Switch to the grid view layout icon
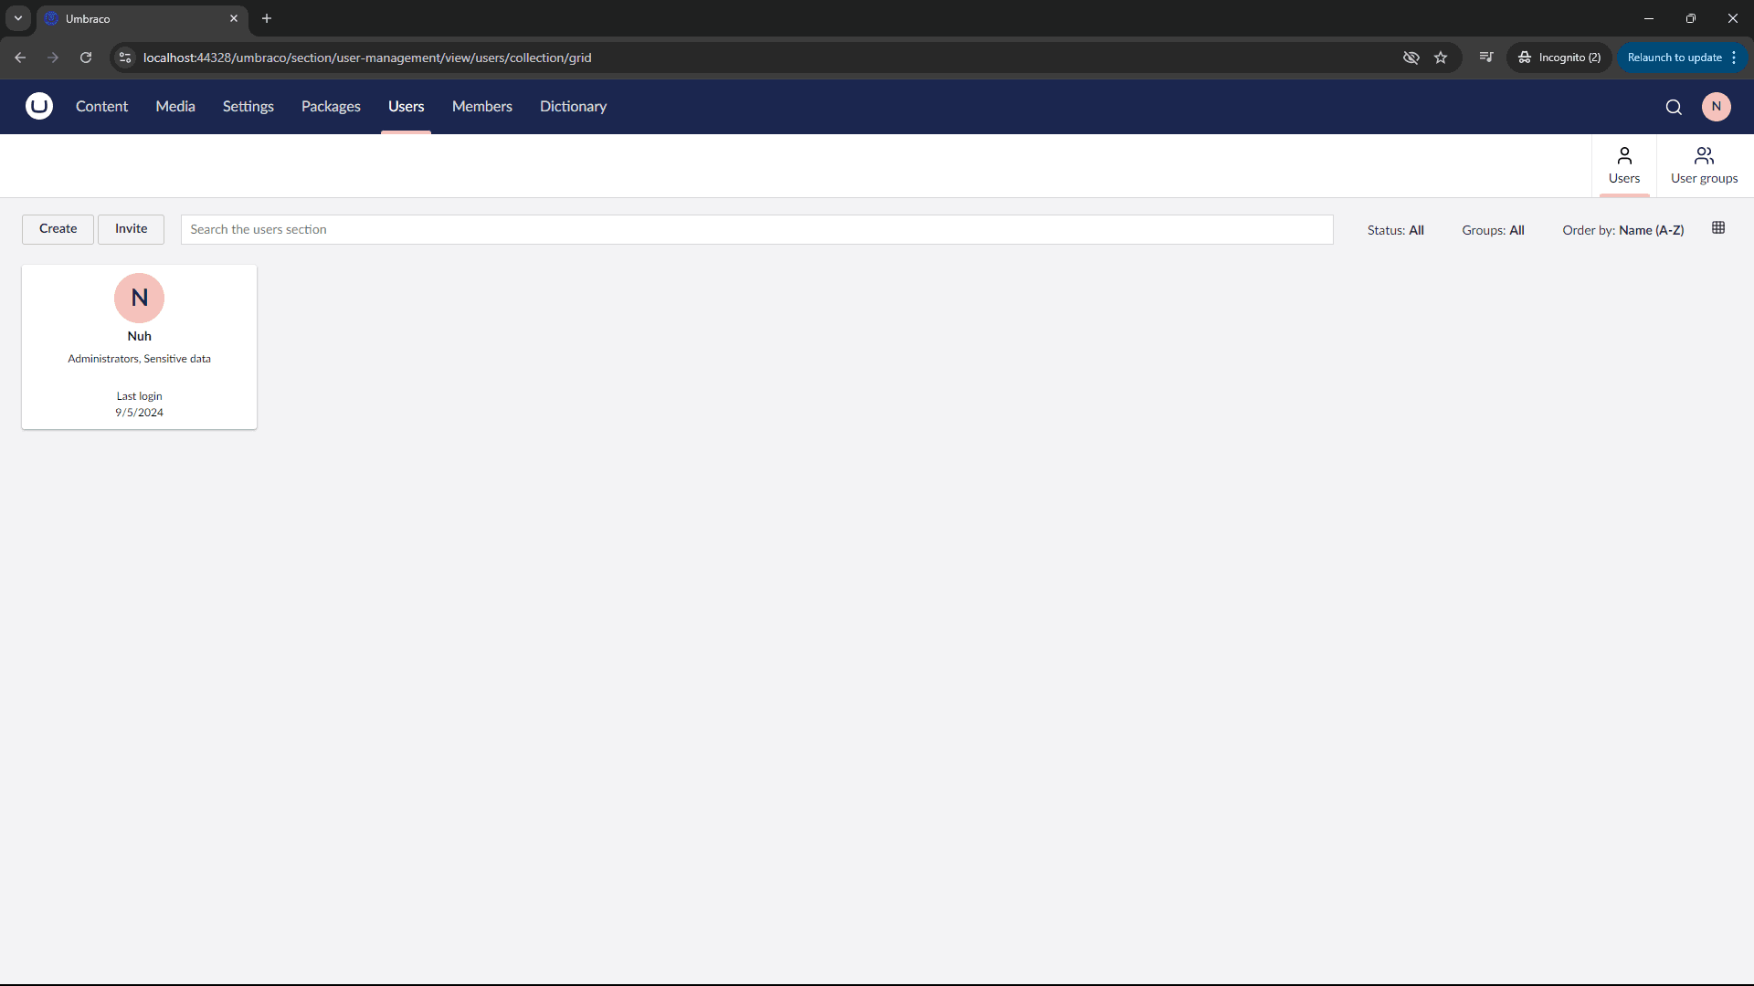 [x=1718, y=228]
